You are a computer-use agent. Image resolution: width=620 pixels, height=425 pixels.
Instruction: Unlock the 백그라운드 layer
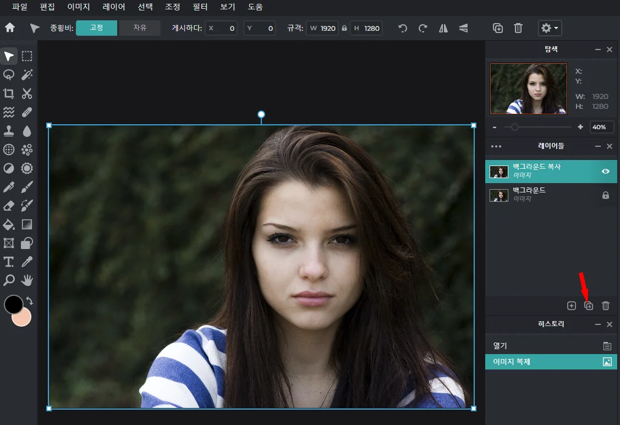605,195
